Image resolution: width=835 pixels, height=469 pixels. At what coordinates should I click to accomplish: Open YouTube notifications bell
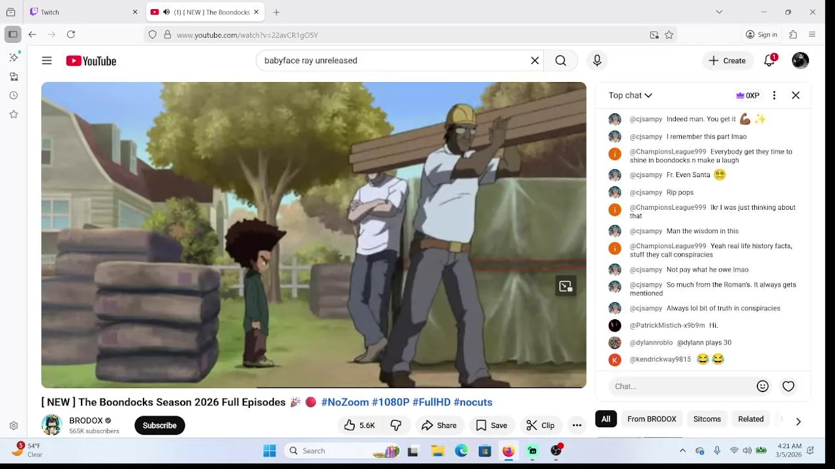click(770, 61)
